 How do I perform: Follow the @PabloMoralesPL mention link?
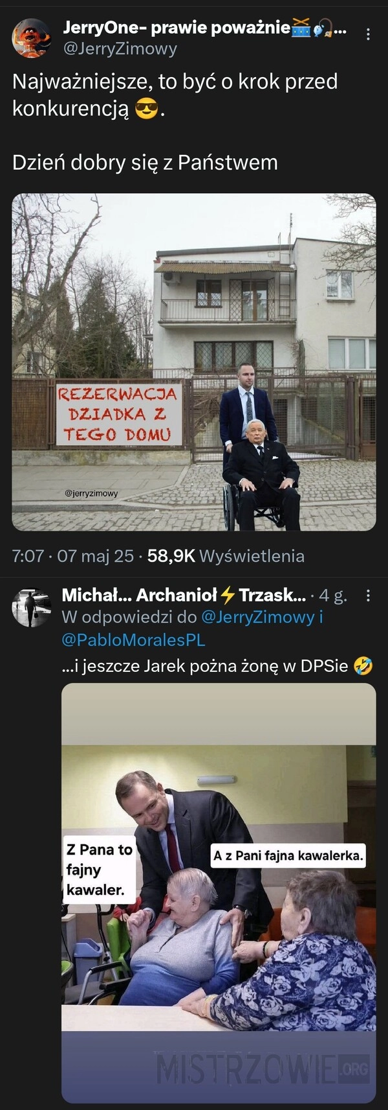[x=133, y=640]
